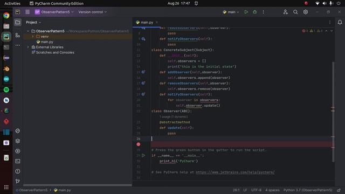Viewport: 345px width, 194px height.
Task: Start debugging with the bug icon
Action: (255, 12)
